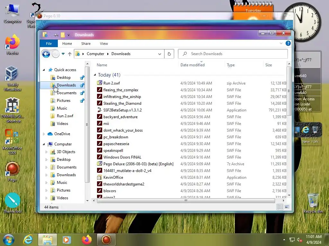Select the Computer desktop icon
This screenshot has width=329, height=246.
[13, 13]
